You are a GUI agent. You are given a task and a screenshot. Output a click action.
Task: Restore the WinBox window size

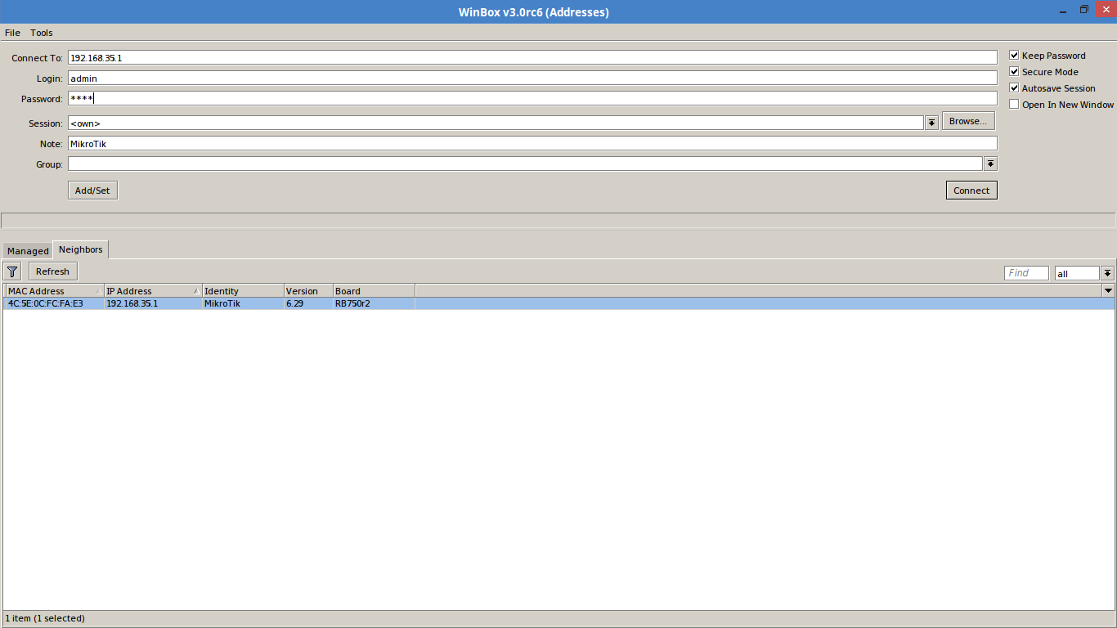(1084, 10)
